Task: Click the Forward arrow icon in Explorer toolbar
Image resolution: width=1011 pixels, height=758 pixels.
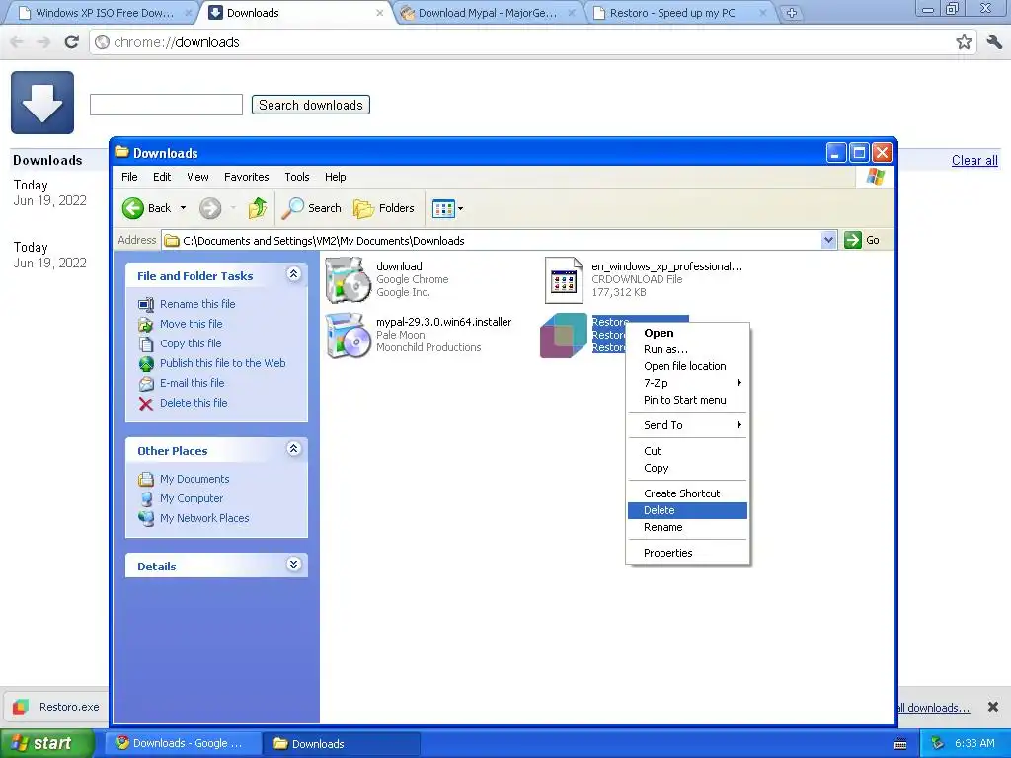Action: click(210, 208)
